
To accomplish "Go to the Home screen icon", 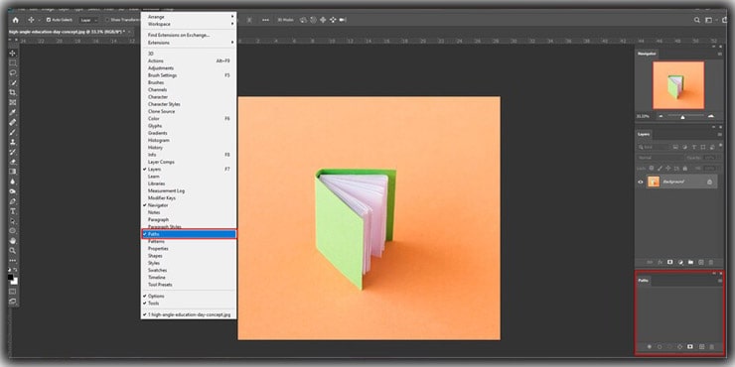I will (x=16, y=20).
